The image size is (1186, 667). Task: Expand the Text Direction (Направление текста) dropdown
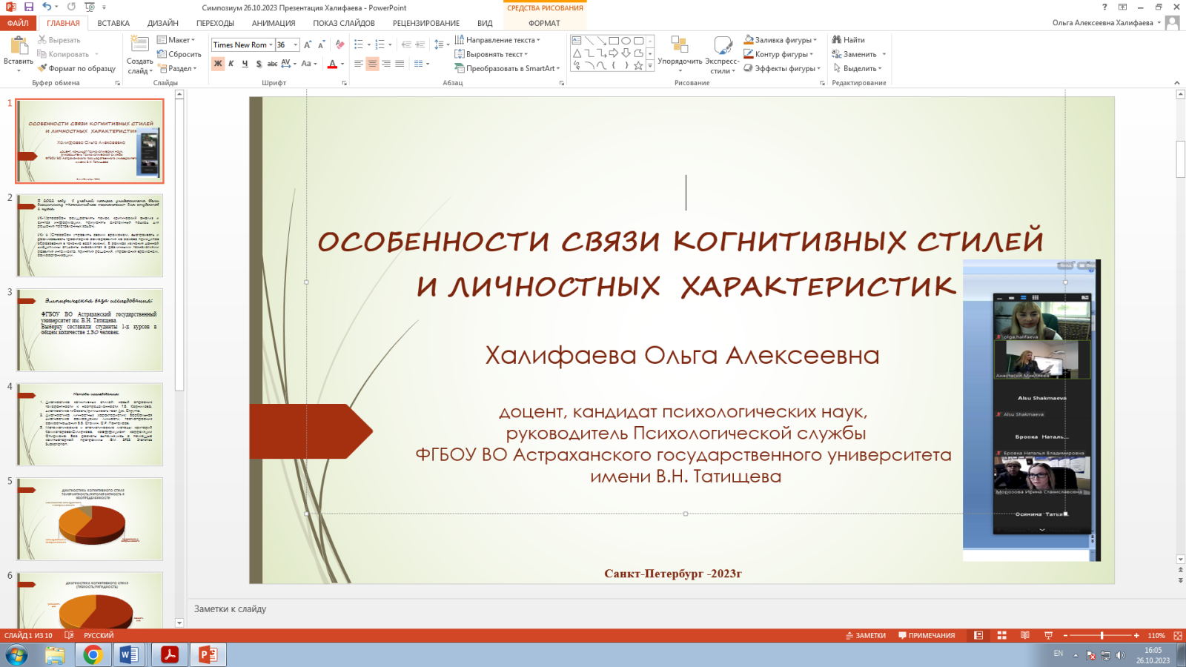[x=538, y=40]
